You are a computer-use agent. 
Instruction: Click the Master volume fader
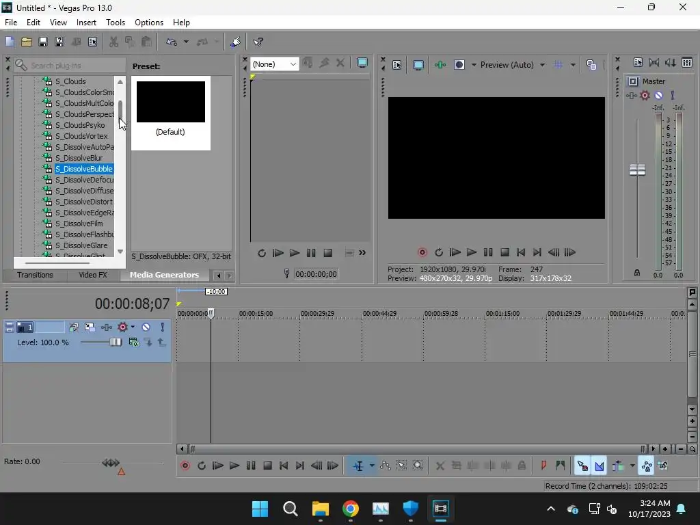[637, 170]
